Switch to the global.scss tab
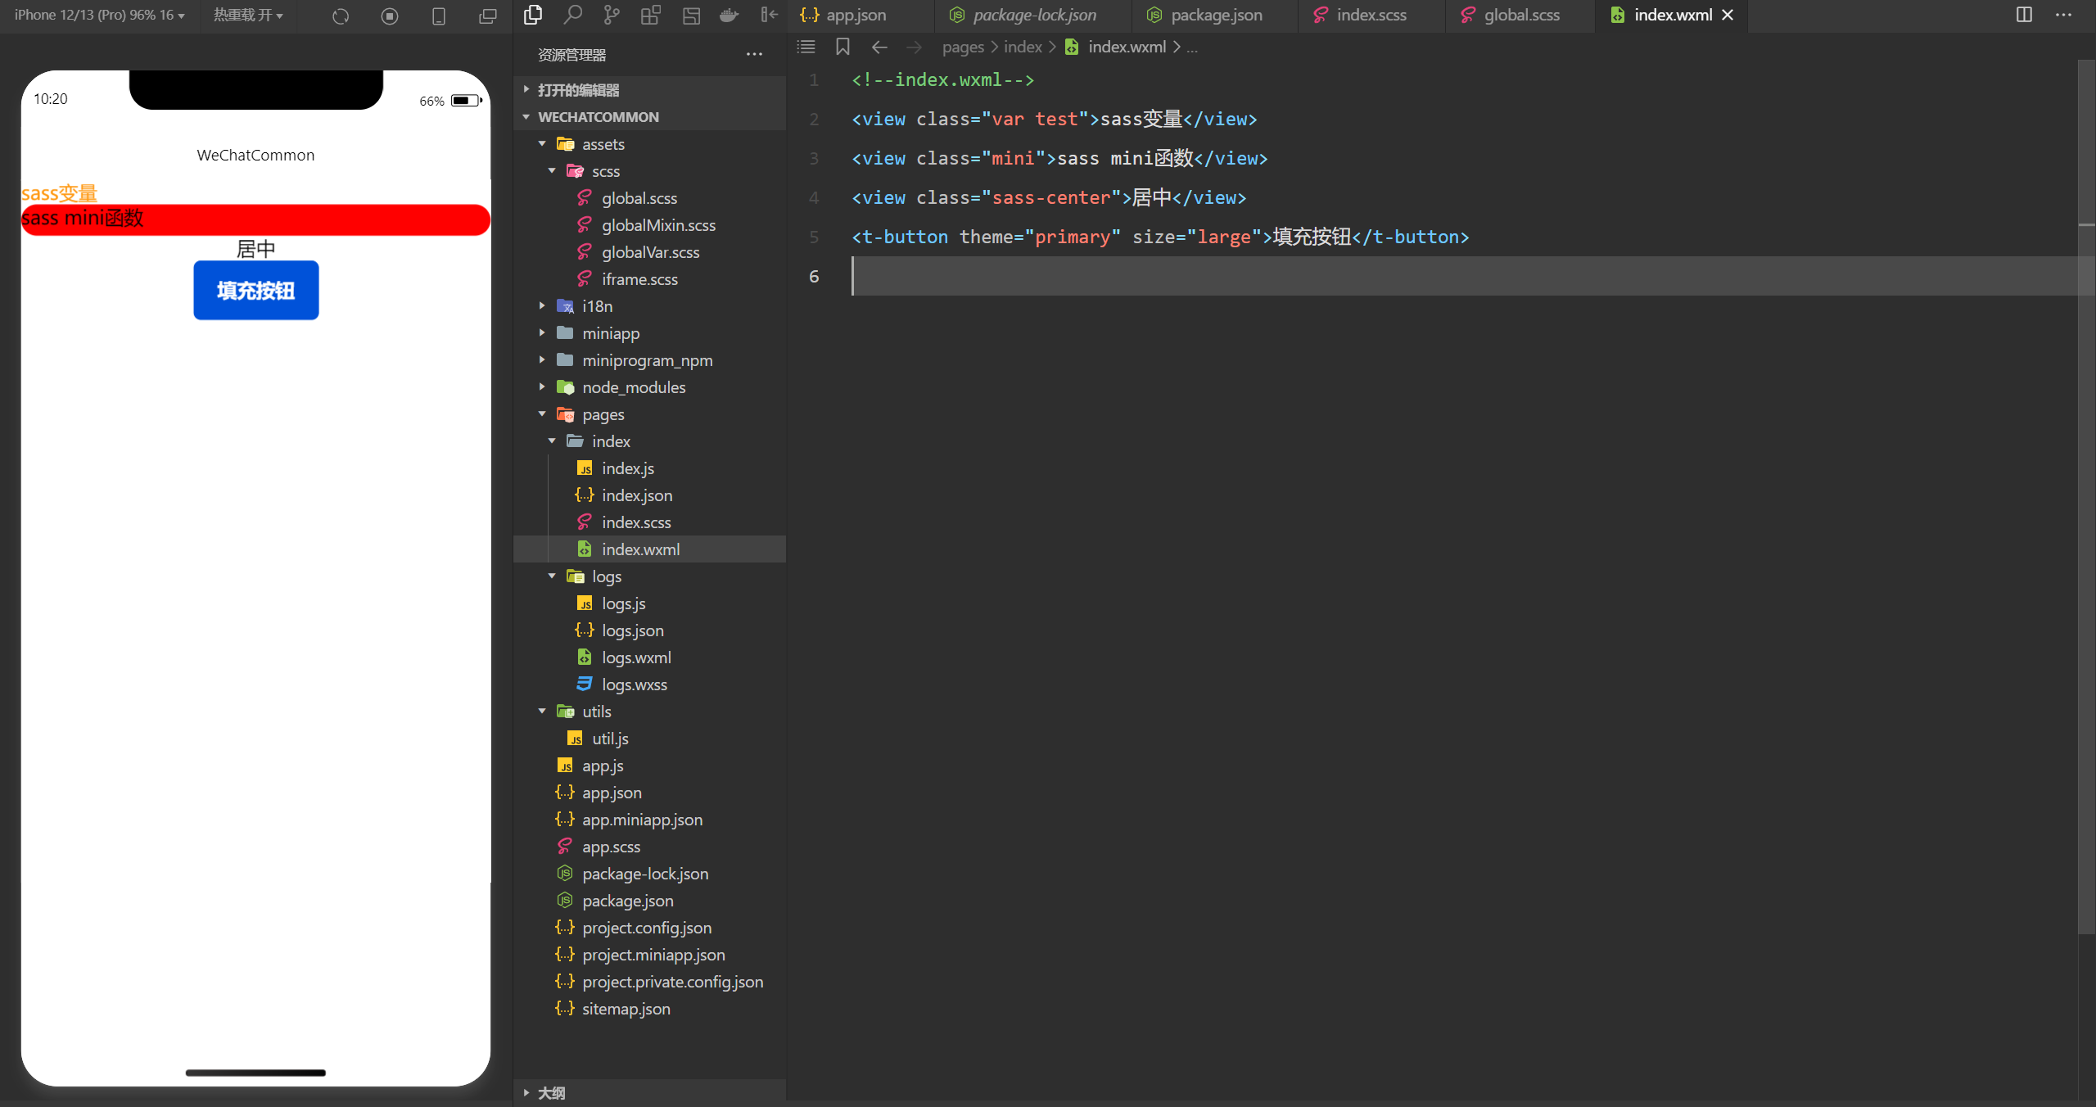The height and width of the screenshot is (1107, 2096). (x=1521, y=15)
